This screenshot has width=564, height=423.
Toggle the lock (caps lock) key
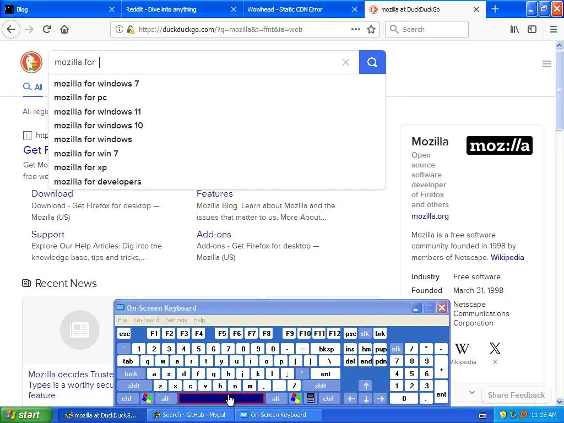[131, 374]
